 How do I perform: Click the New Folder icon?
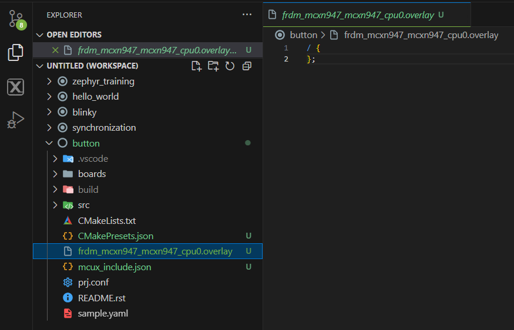click(x=213, y=66)
